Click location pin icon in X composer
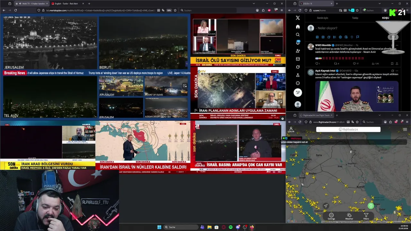Viewport: 411px width, 231px height. pos(352,37)
